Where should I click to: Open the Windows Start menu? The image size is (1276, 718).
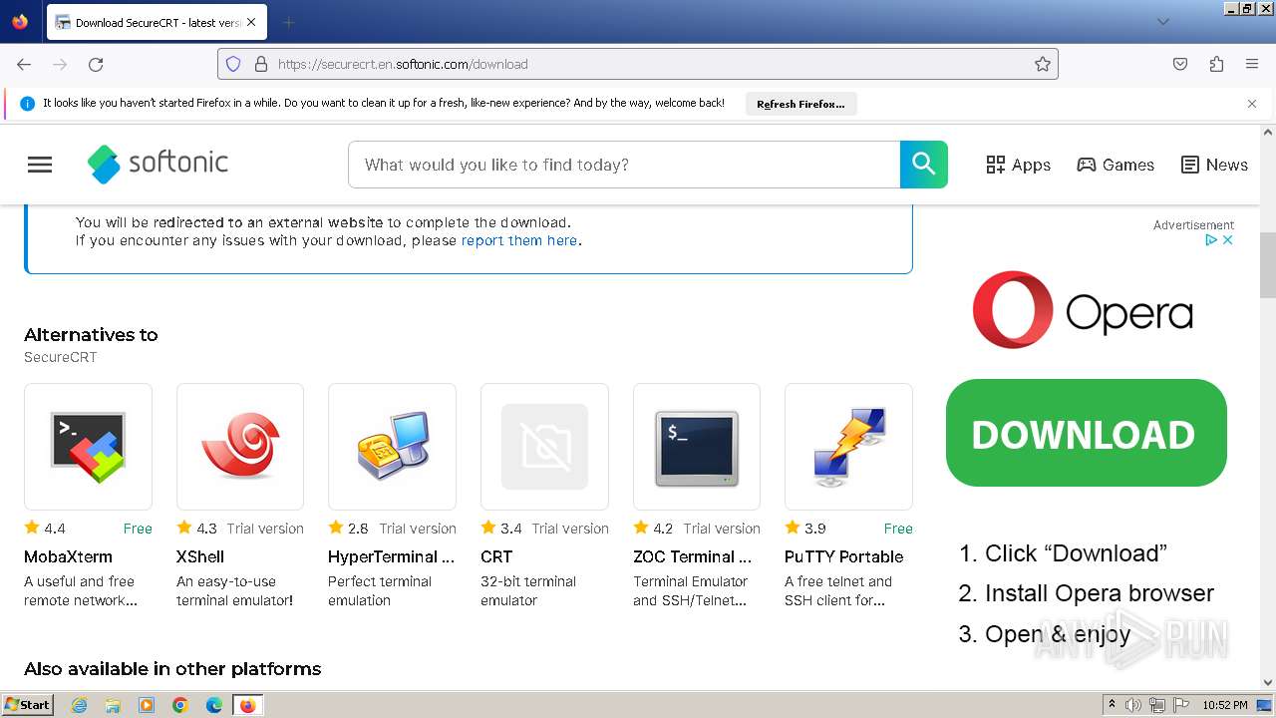pyautogui.click(x=27, y=705)
